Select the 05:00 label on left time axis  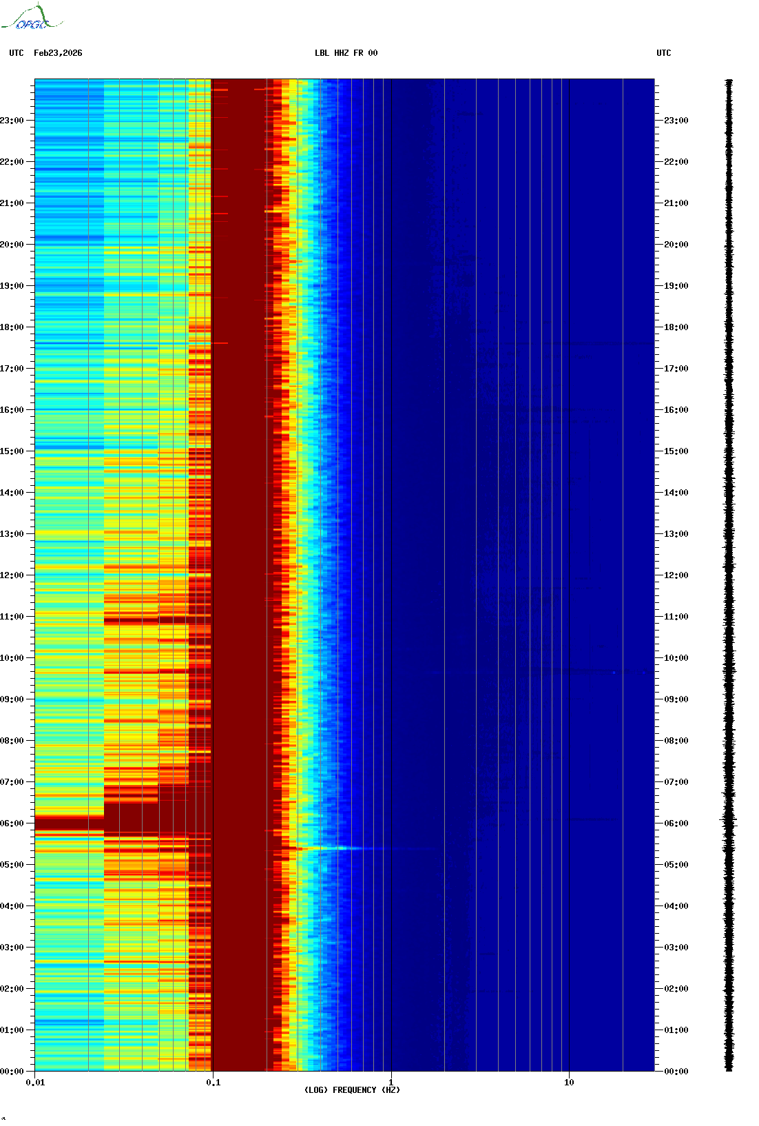[x=12, y=865]
